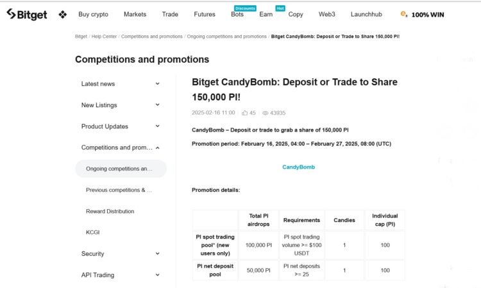Select Product Updates sidebar label
481x288 pixels.
click(105, 126)
